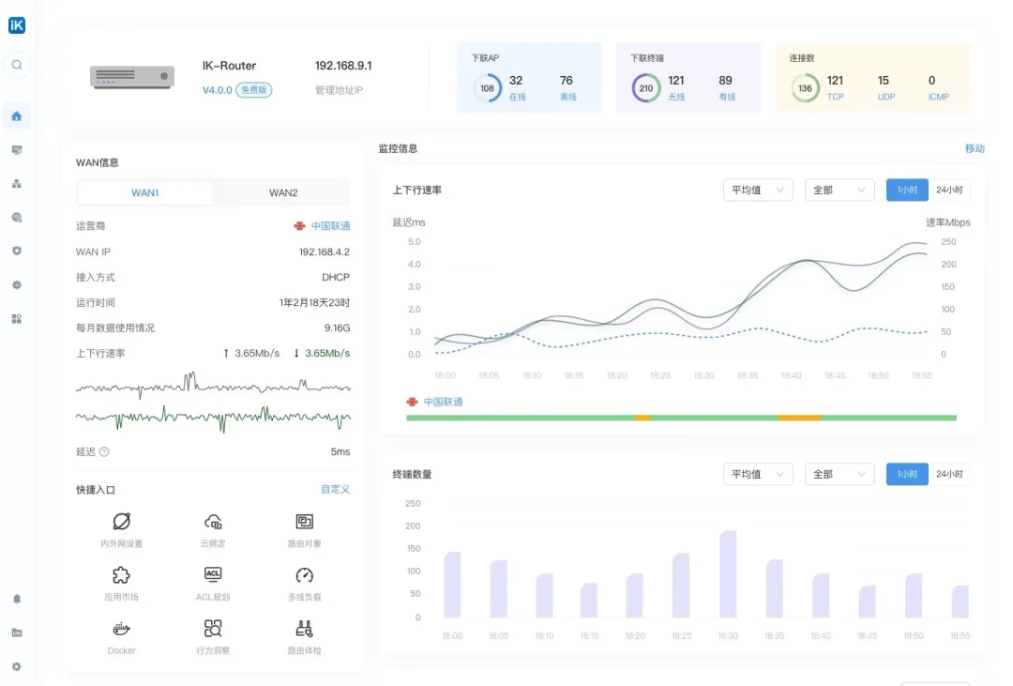
Task: Expand 平均值 dropdown in 上下行速率 chart
Action: (x=758, y=191)
